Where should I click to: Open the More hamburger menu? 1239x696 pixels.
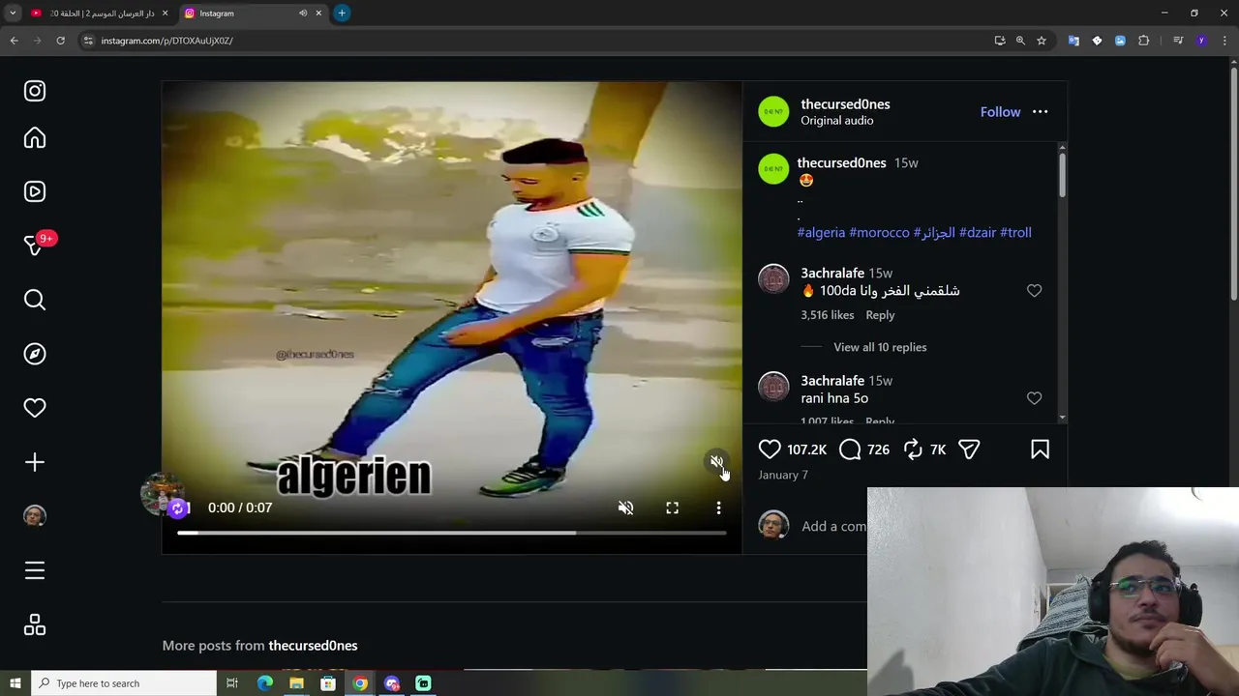[35, 570]
